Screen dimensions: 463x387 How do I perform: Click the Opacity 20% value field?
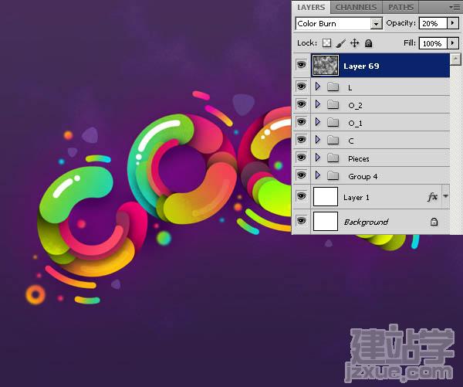pyautogui.click(x=433, y=23)
